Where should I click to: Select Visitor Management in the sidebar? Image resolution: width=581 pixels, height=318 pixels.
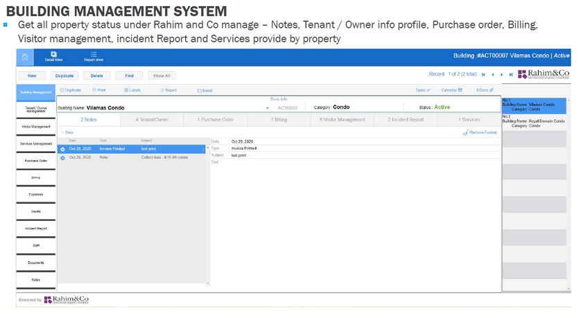click(x=36, y=127)
